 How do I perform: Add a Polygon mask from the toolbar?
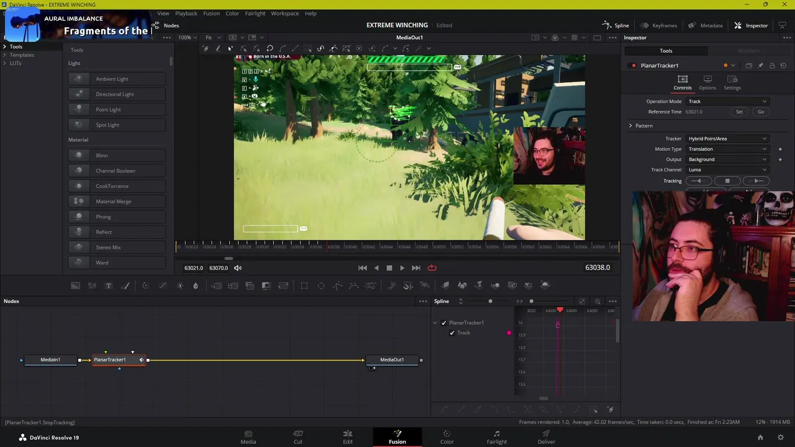tap(338, 286)
